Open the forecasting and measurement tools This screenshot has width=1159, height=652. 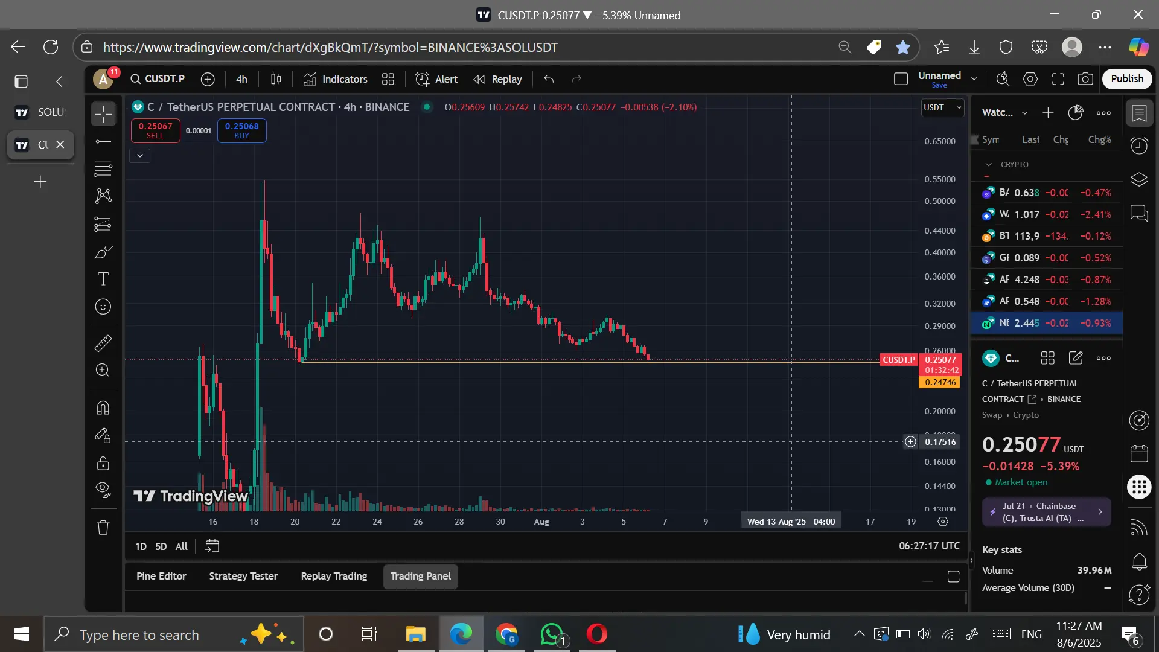click(103, 224)
